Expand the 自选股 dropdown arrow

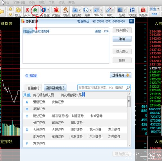tap(80, 10)
